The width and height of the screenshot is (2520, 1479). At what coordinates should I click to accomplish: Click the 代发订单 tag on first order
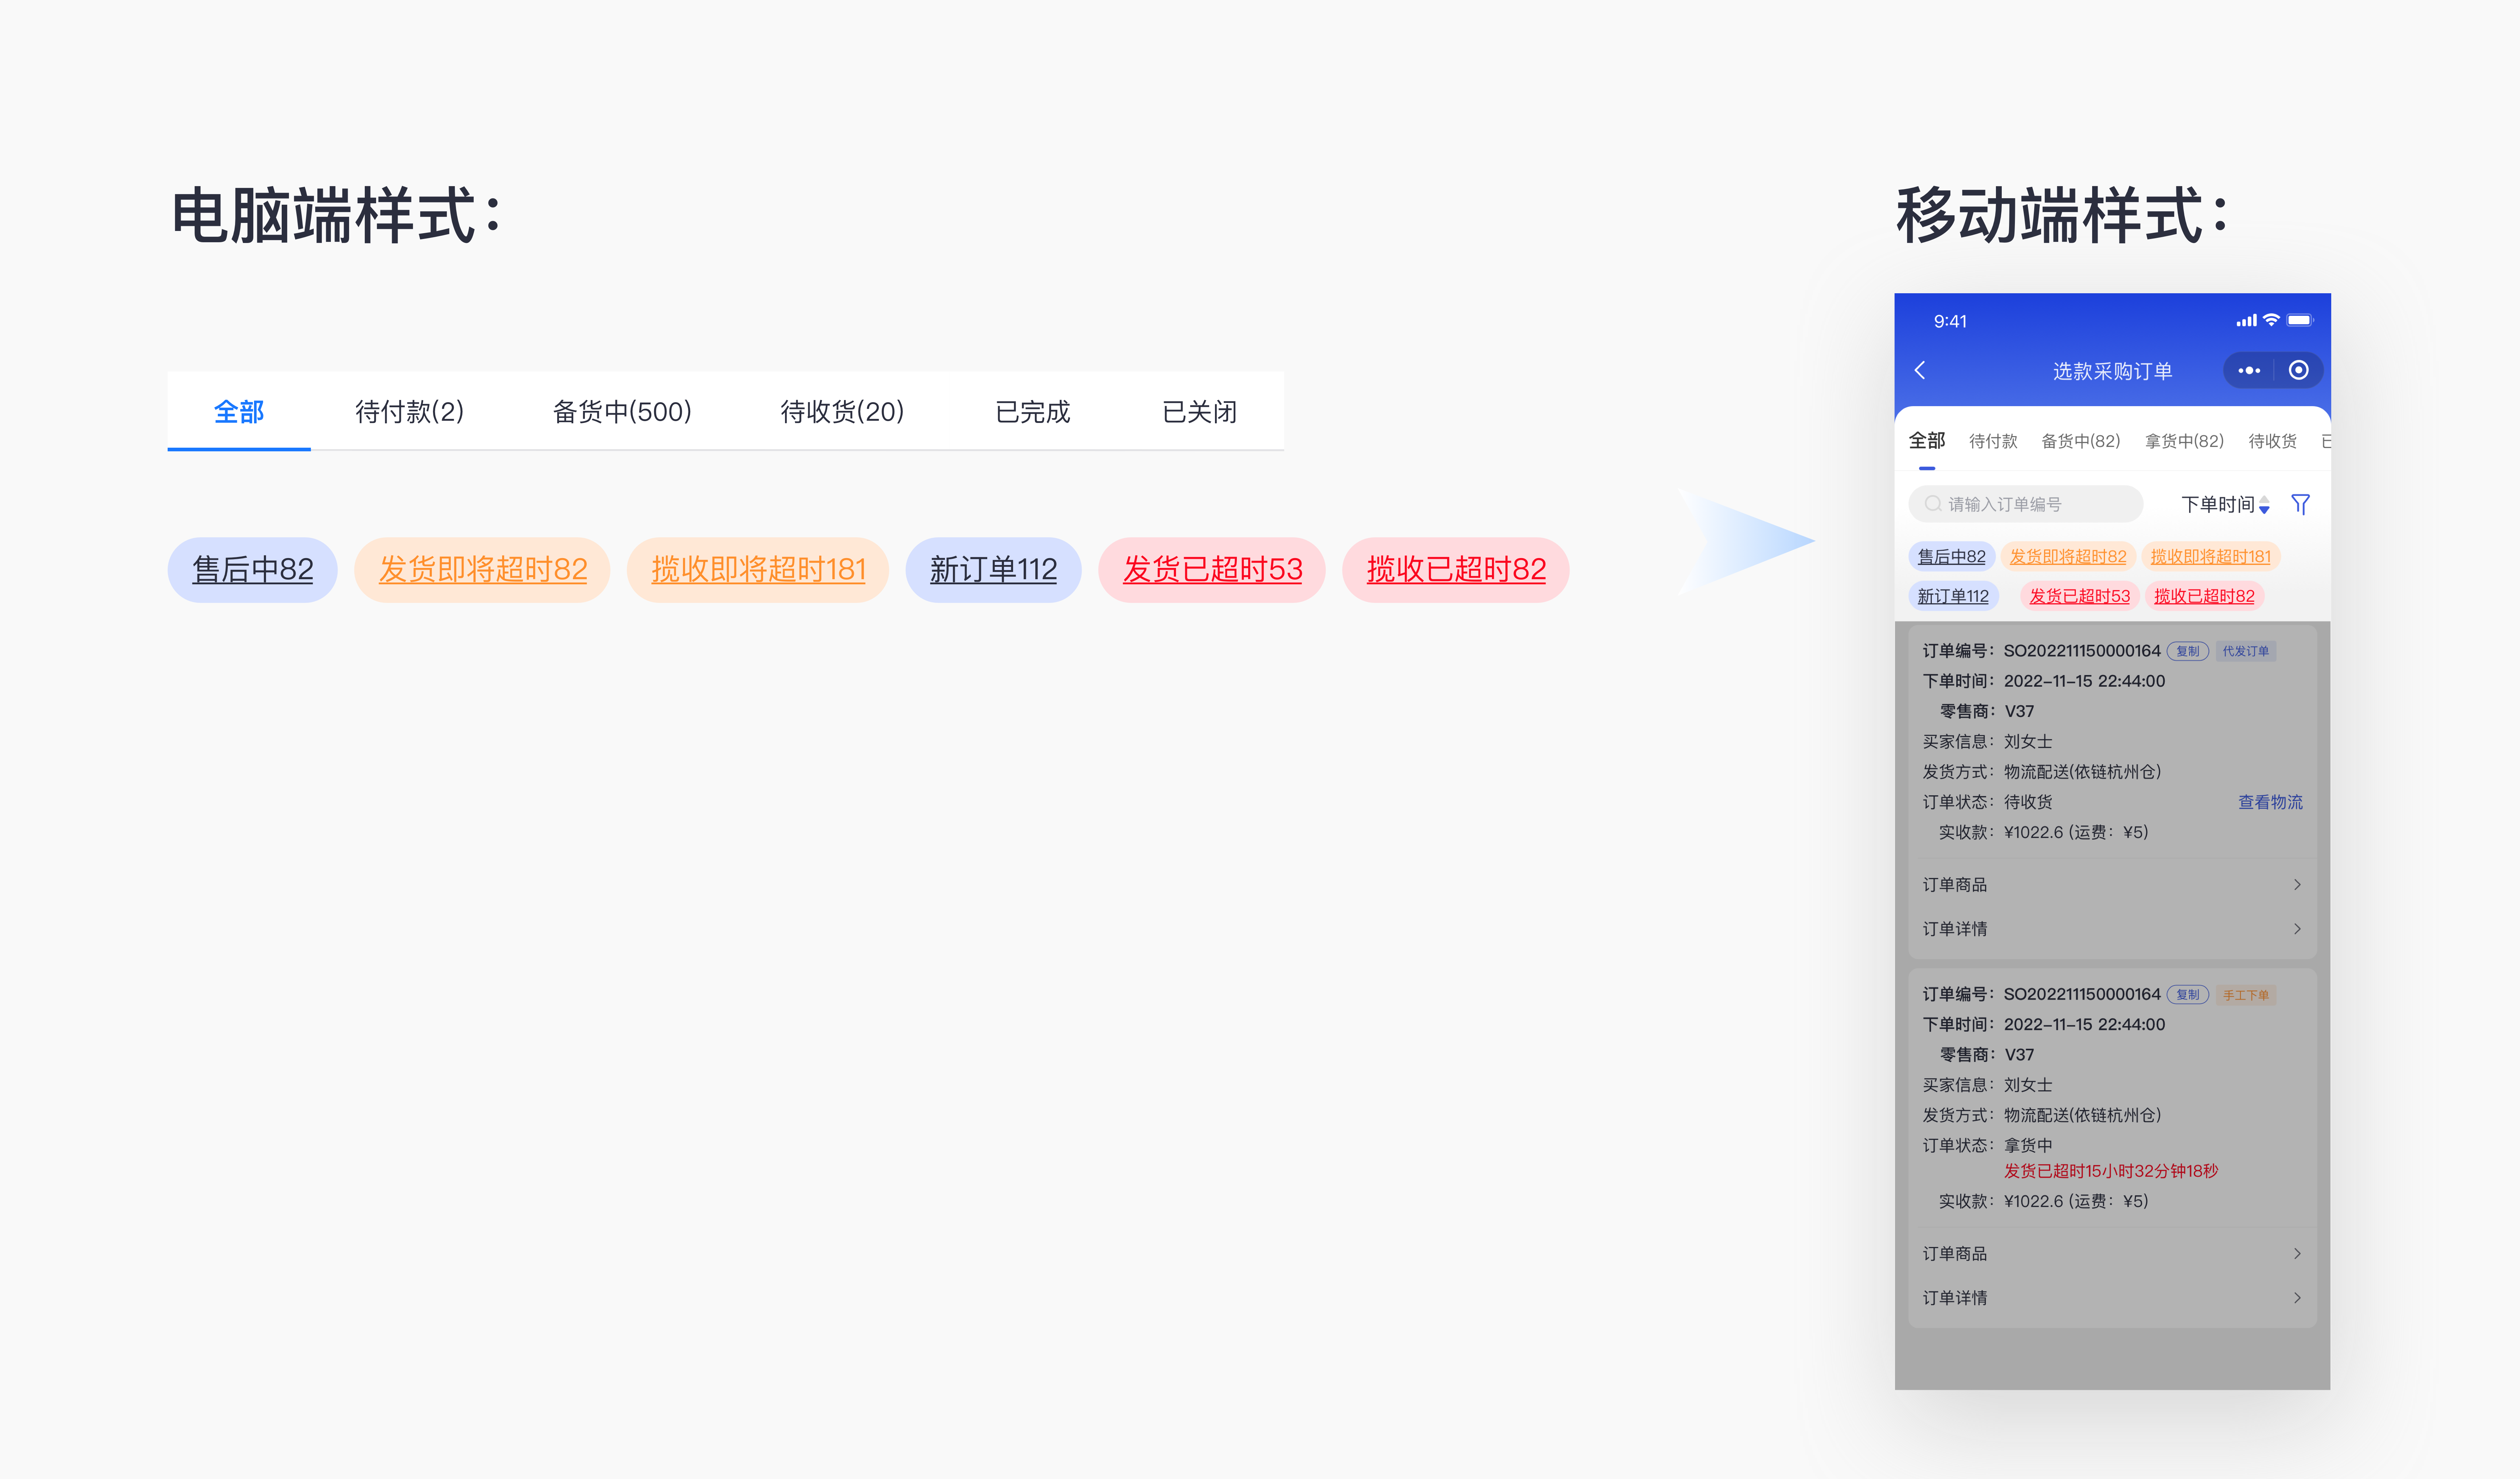[2246, 652]
